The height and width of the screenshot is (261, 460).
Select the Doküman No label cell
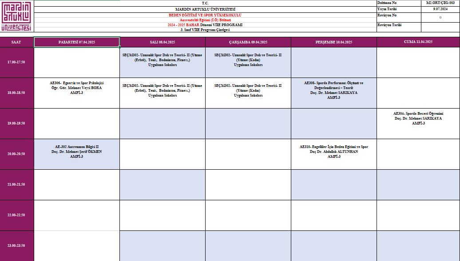pos(399,3)
